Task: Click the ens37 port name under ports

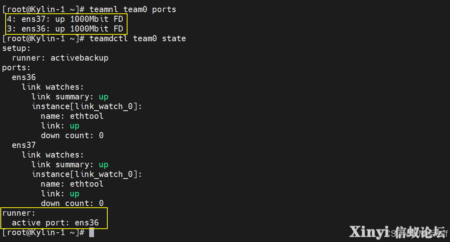Action: [24, 145]
